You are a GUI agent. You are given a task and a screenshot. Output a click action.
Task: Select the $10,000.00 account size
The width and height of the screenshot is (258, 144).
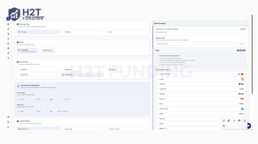coord(82,70)
